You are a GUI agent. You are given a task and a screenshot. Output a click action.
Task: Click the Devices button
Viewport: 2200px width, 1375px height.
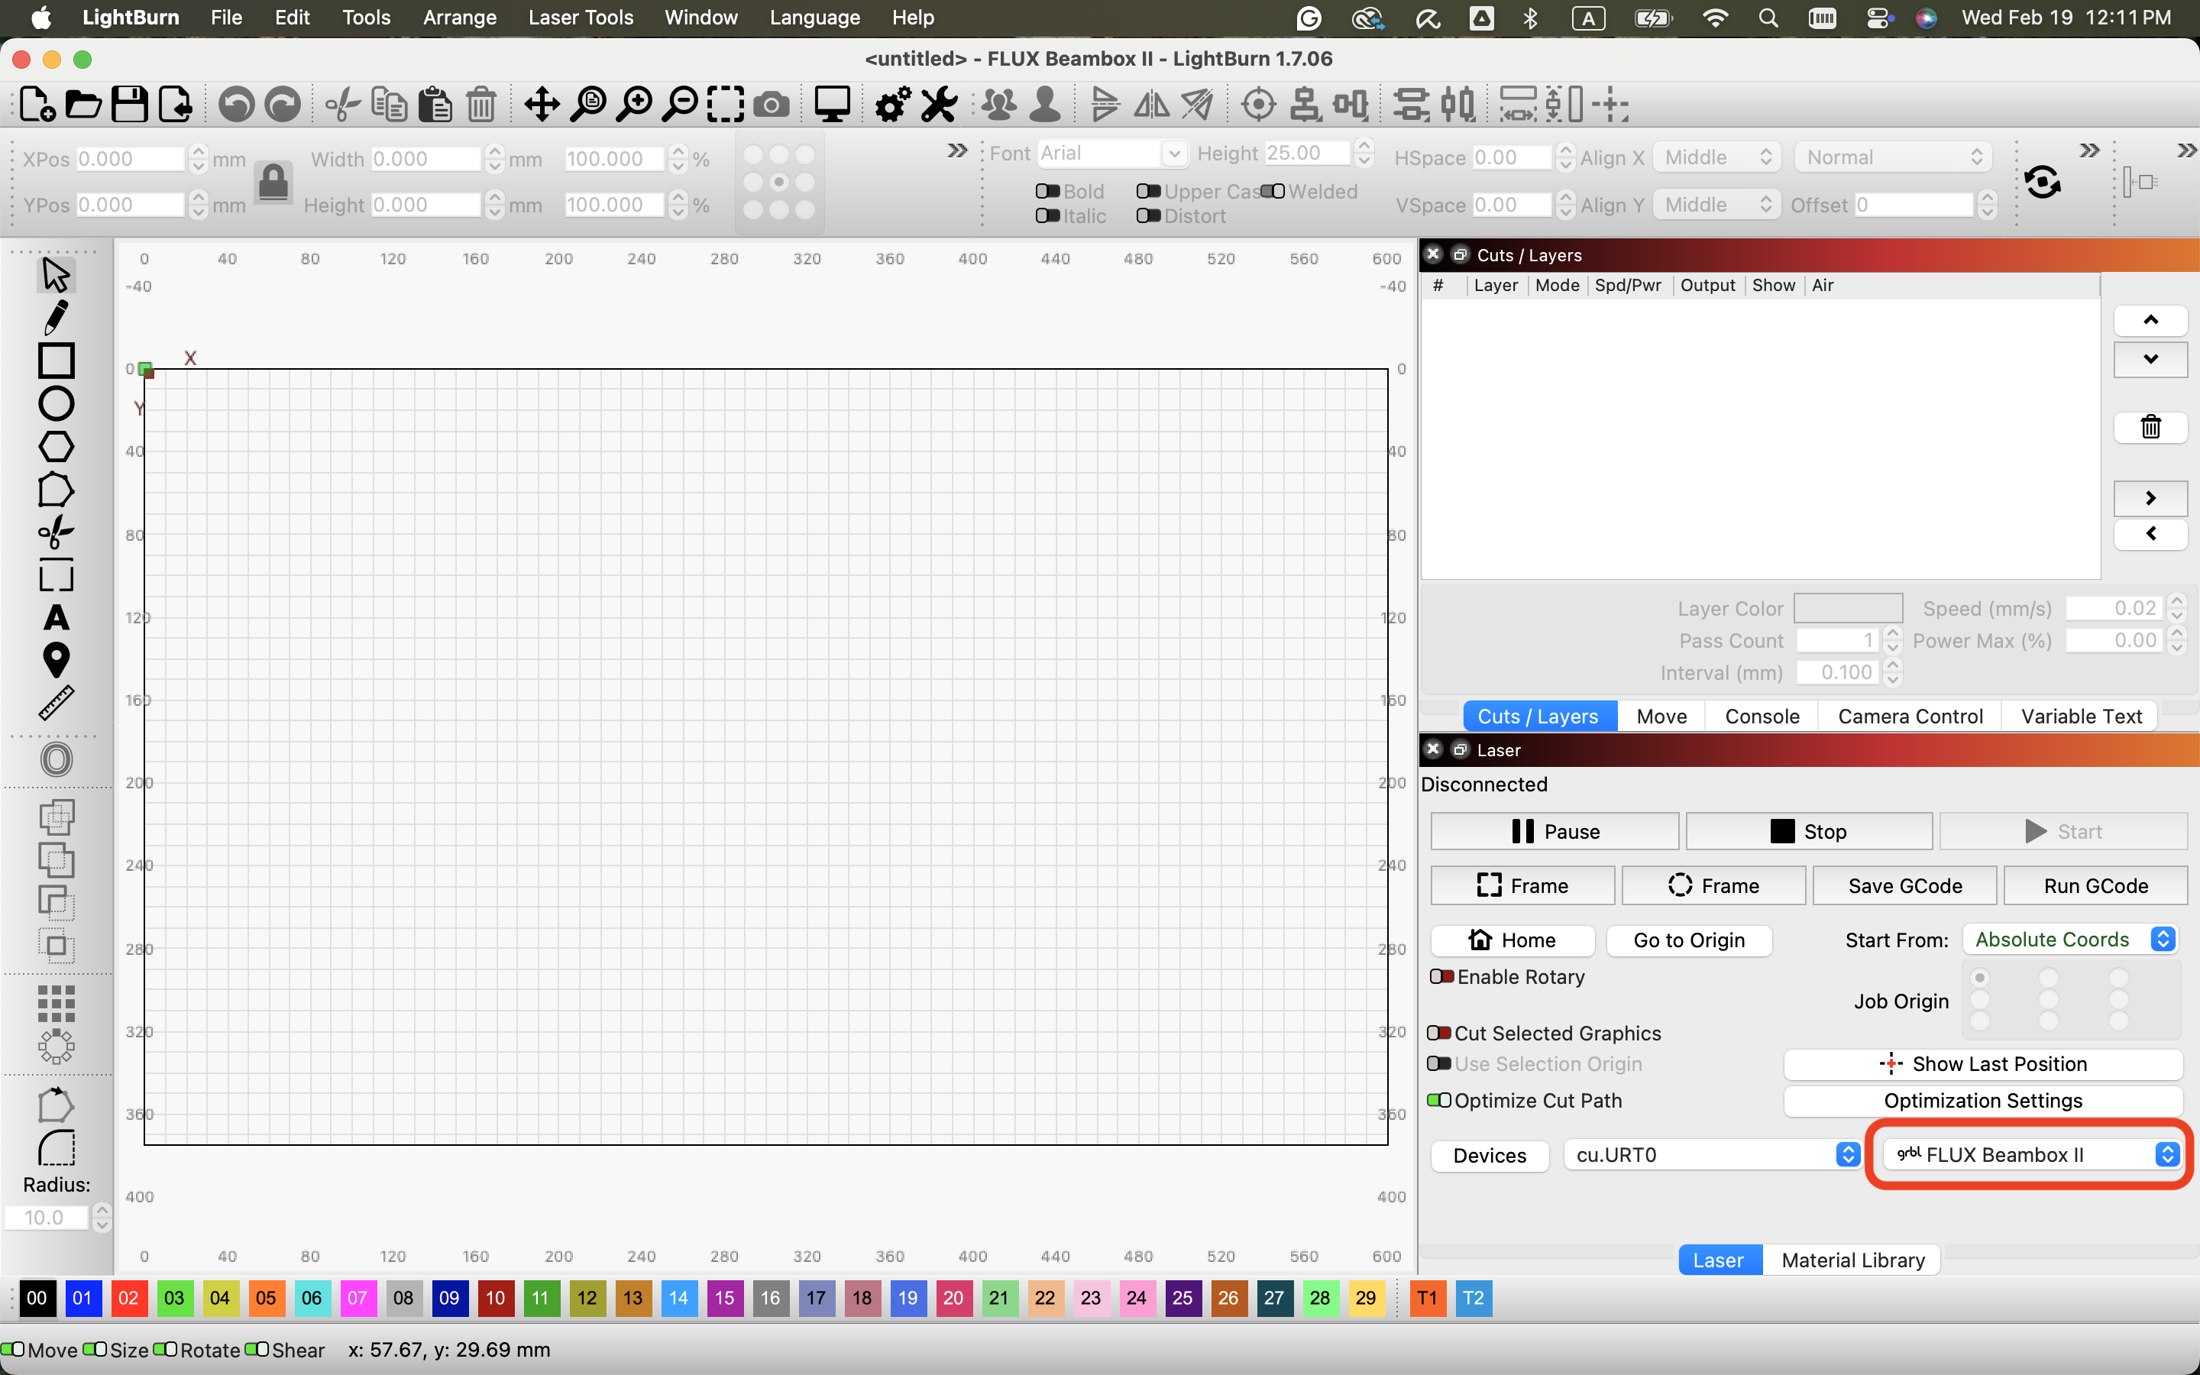click(1490, 1155)
